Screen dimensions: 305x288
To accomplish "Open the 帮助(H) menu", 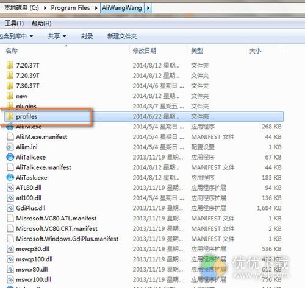I will [41, 23].
